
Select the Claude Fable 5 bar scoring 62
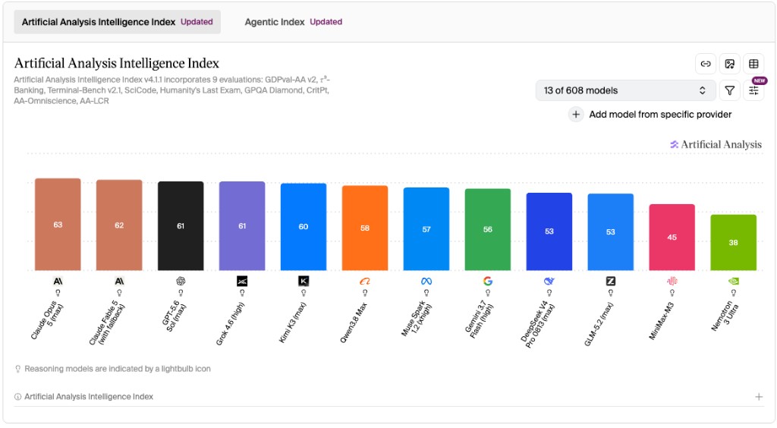pos(119,225)
